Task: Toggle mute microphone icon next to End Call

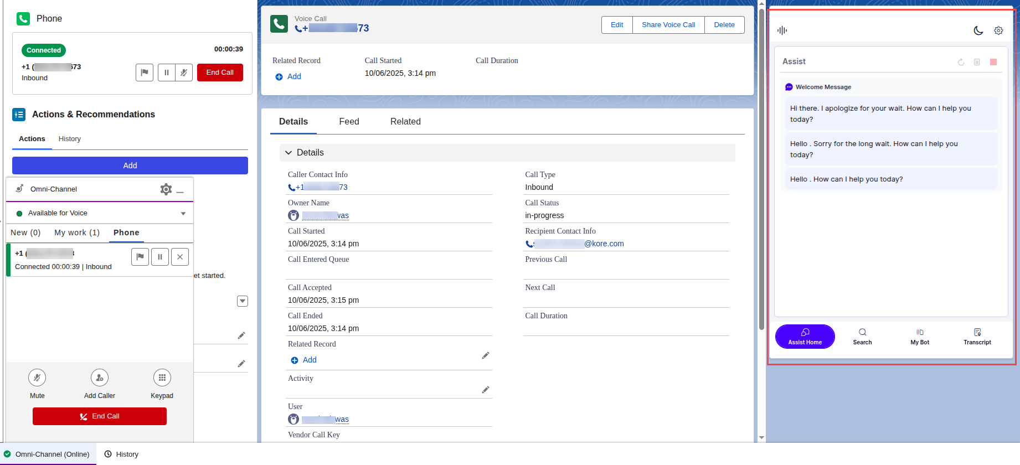Action: click(184, 73)
